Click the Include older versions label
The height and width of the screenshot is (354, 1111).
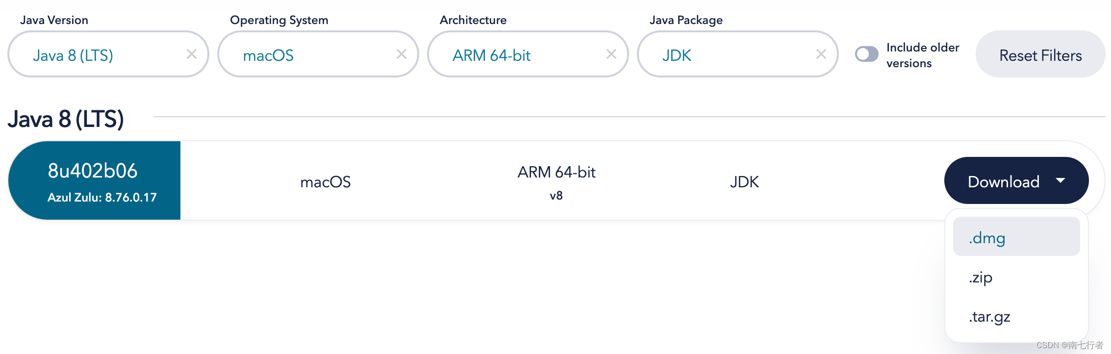923,55
